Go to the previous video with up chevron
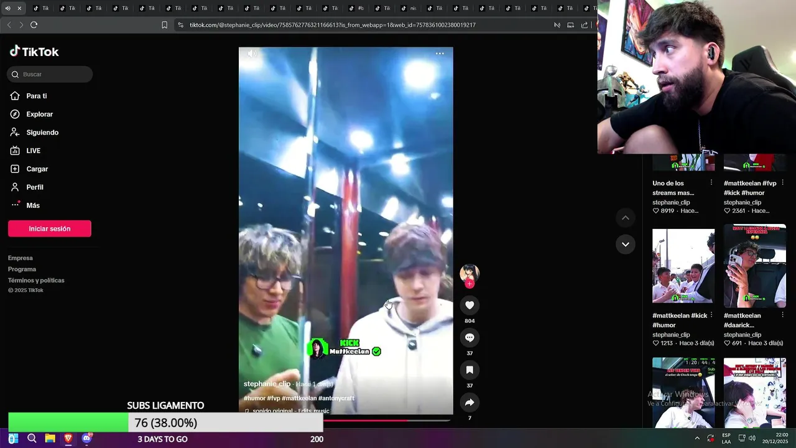The width and height of the screenshot is (796, 448). [626, 218]
